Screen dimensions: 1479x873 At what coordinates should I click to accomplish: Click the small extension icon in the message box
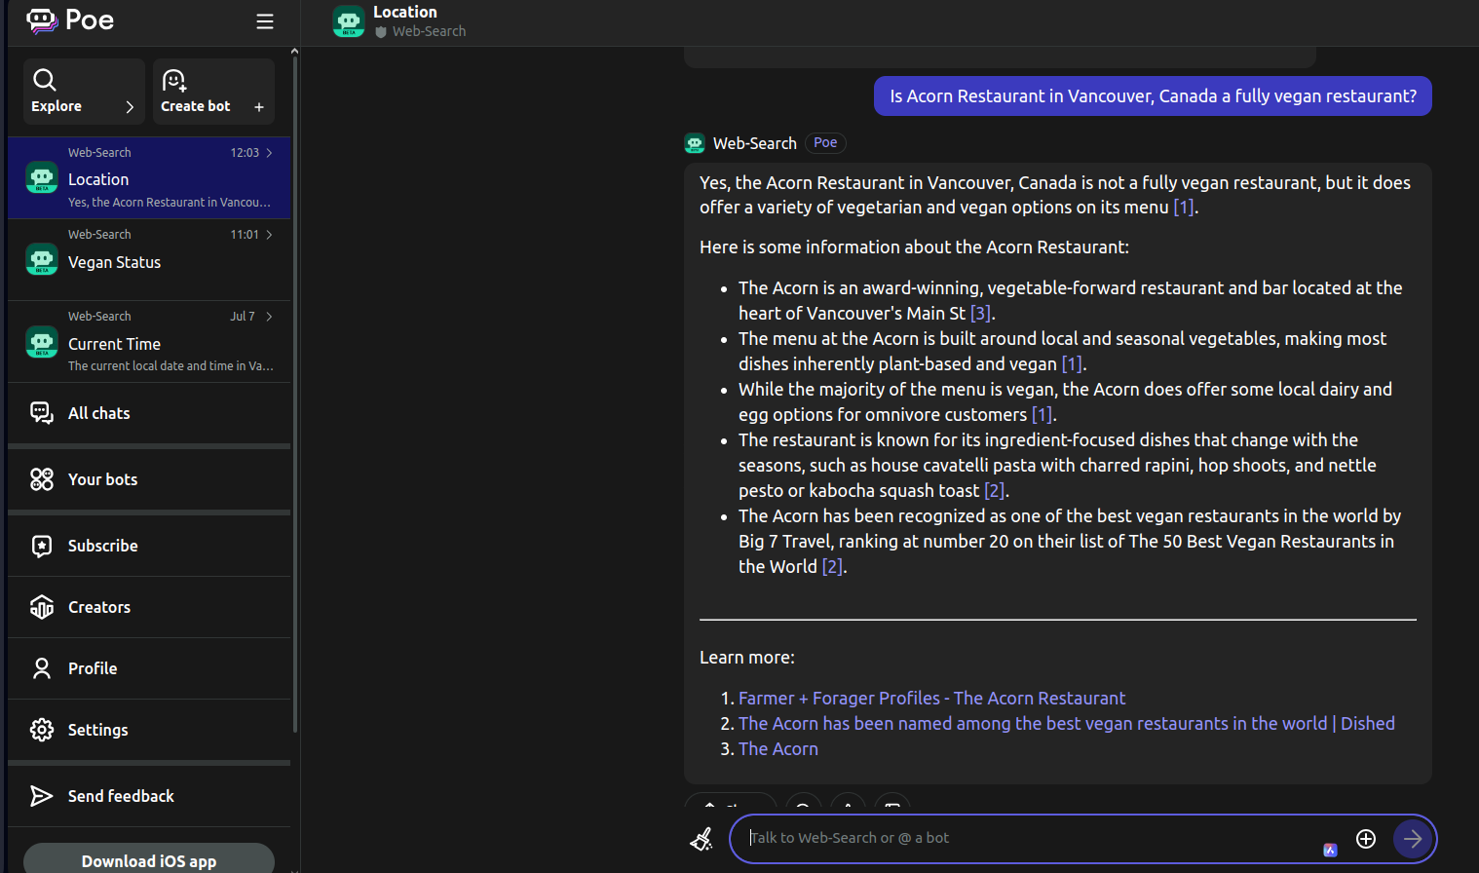1330,850
